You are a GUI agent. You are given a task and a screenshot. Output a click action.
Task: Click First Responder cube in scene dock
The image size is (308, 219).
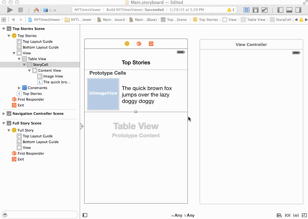point(139,44)
